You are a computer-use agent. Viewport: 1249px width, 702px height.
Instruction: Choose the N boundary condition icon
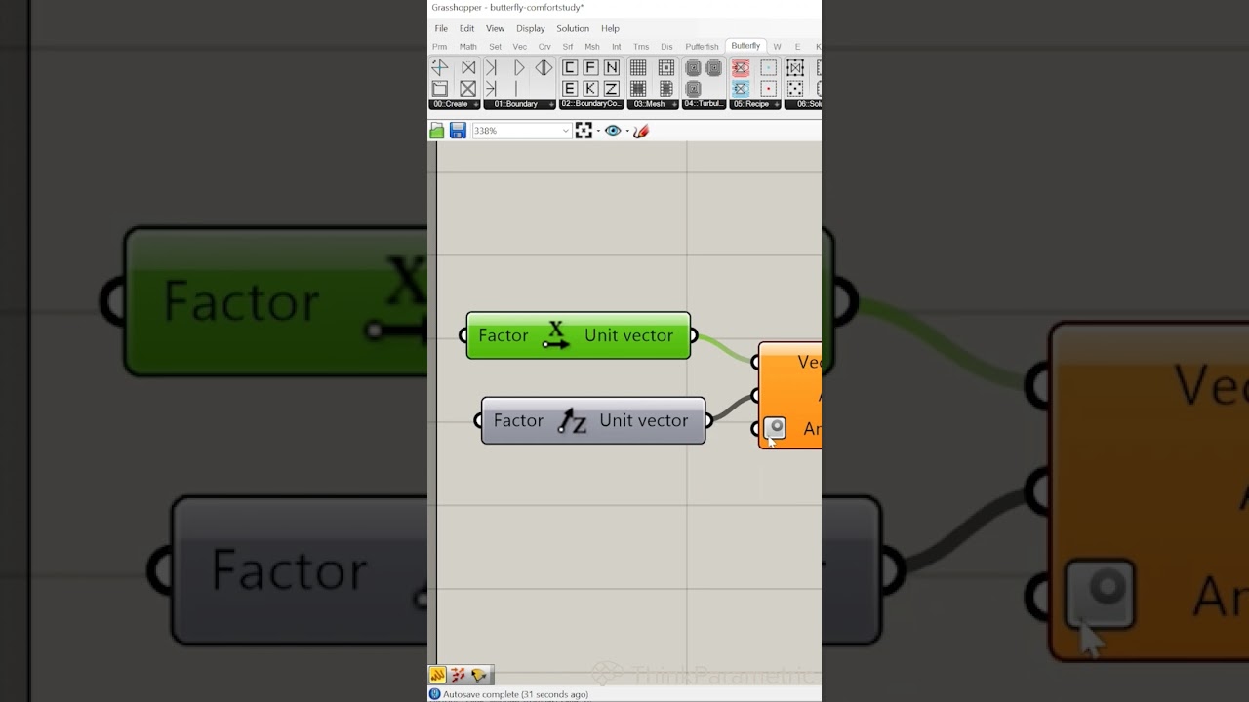click(612, 67)
